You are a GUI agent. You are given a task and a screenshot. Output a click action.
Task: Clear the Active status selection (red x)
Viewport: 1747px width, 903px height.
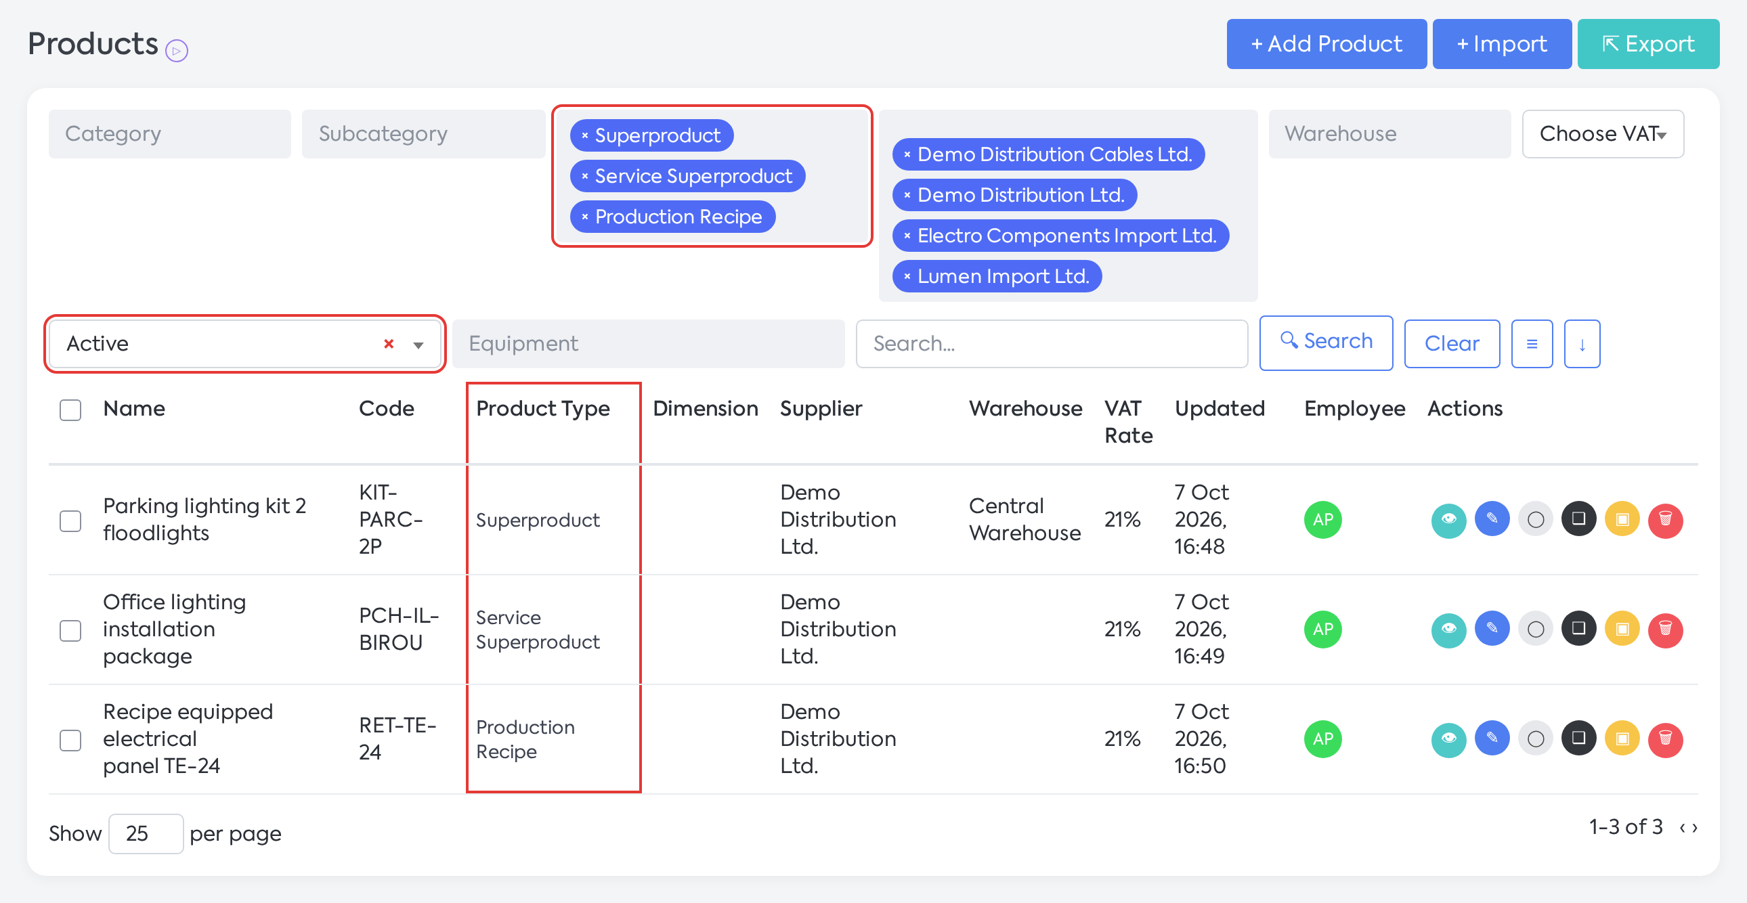point(389,344)
